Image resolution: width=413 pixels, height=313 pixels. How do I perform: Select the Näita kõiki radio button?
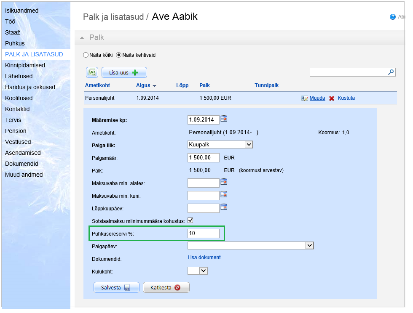(86, 55)
